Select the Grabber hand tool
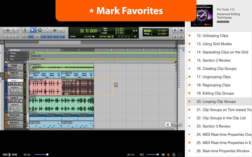The width and height of the screenshot is (252, 157). [47, 30]
